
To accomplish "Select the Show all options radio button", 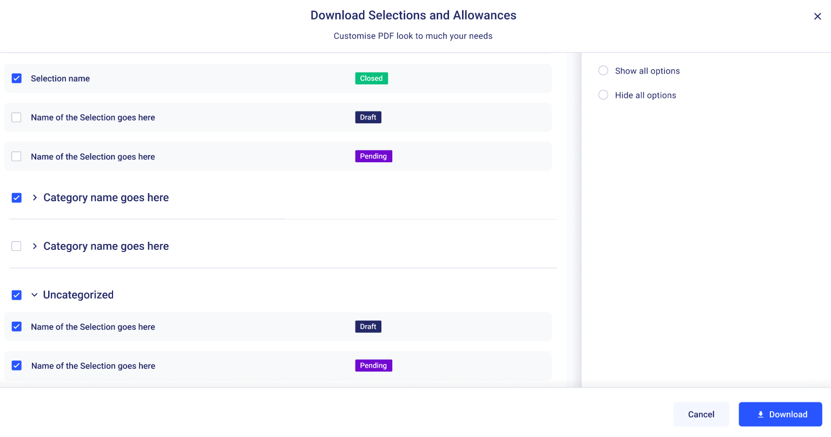I will (x=603, y=71).
